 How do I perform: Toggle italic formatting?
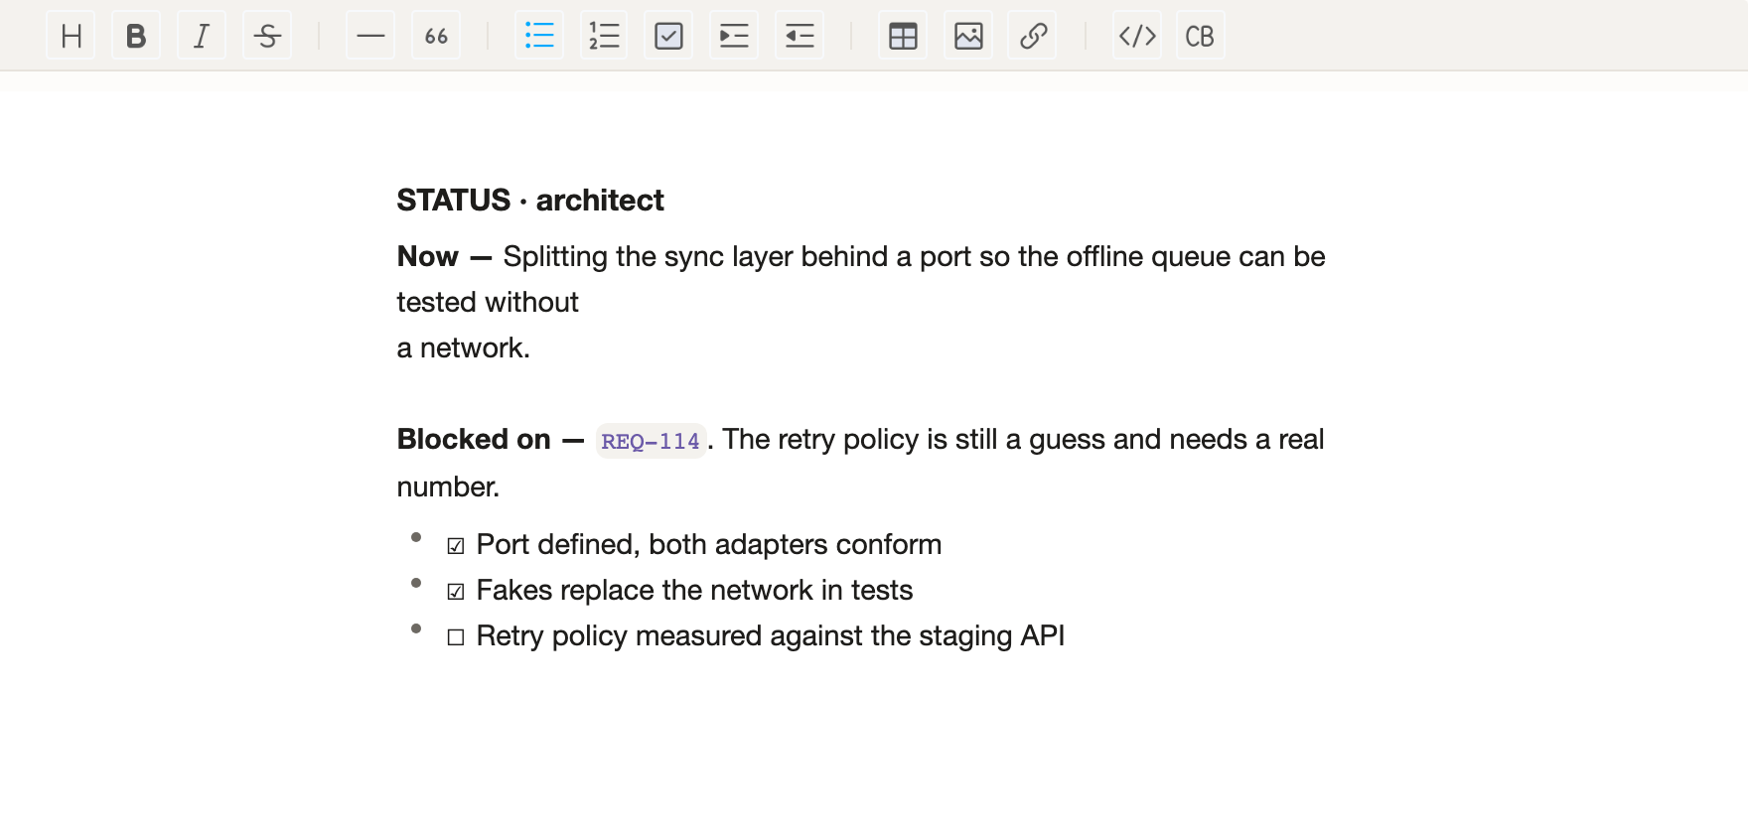pyautogui.click(x=202, y=36)
